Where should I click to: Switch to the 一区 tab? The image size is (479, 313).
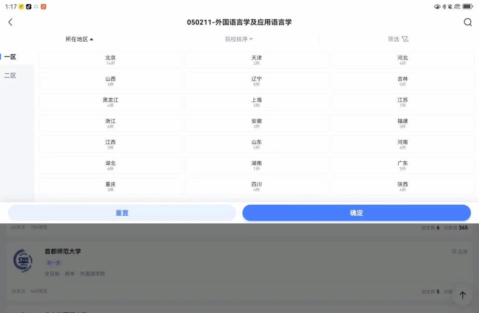pyautogui.click(x=11, y=57)
